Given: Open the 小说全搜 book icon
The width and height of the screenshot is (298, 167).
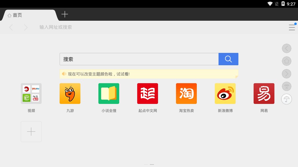Looking at the screenshot, I should tap(109, 93).
